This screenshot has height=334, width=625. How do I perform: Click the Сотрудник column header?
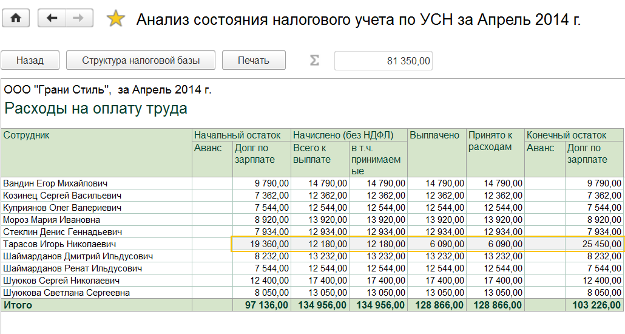click(26, 135)
